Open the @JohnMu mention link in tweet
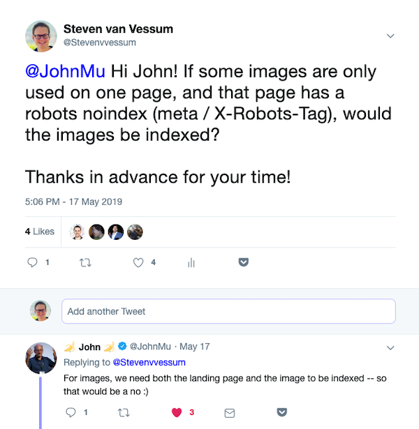This screenshot has height=429, width=419. pyautogui.click(x=65, y=71)
